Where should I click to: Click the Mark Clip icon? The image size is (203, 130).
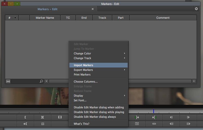[x=43, y=117]
